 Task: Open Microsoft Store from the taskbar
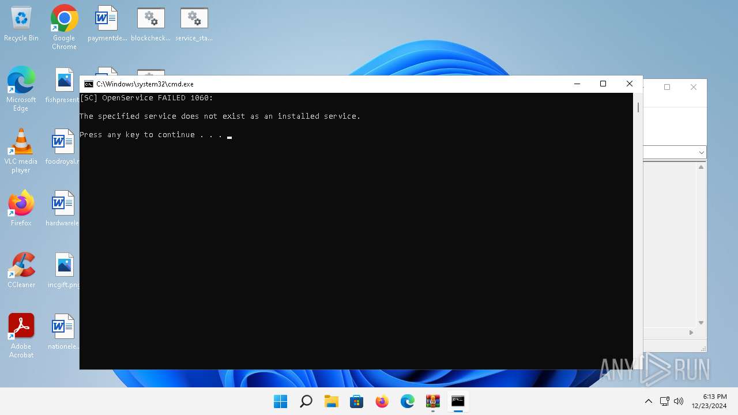pos(357,401)
